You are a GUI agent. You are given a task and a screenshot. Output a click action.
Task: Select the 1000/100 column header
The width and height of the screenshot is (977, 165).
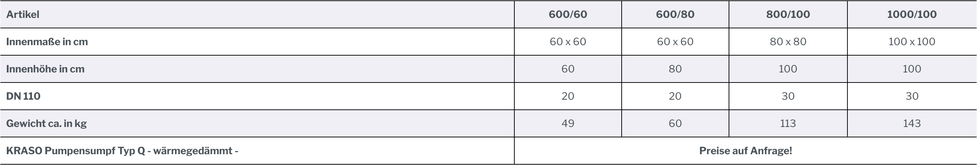(912, 14)
